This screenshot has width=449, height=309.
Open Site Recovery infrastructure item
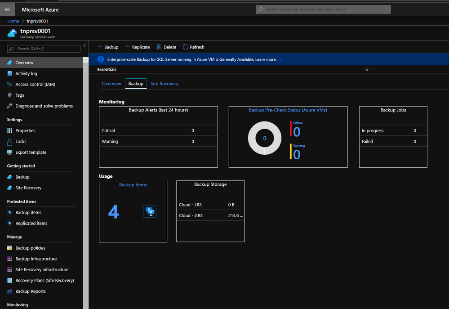(42, 270)
